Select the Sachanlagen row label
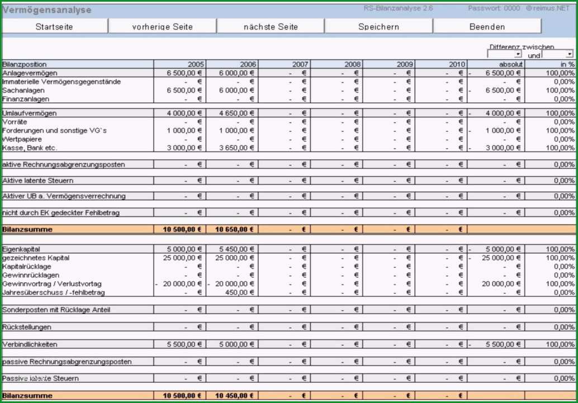 (23, 91)
